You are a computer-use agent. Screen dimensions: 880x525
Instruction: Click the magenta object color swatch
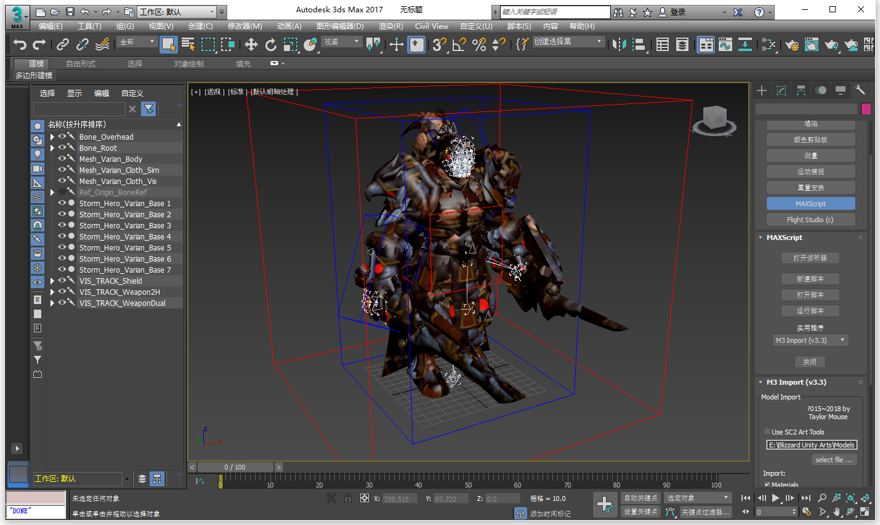pos(866,108)
